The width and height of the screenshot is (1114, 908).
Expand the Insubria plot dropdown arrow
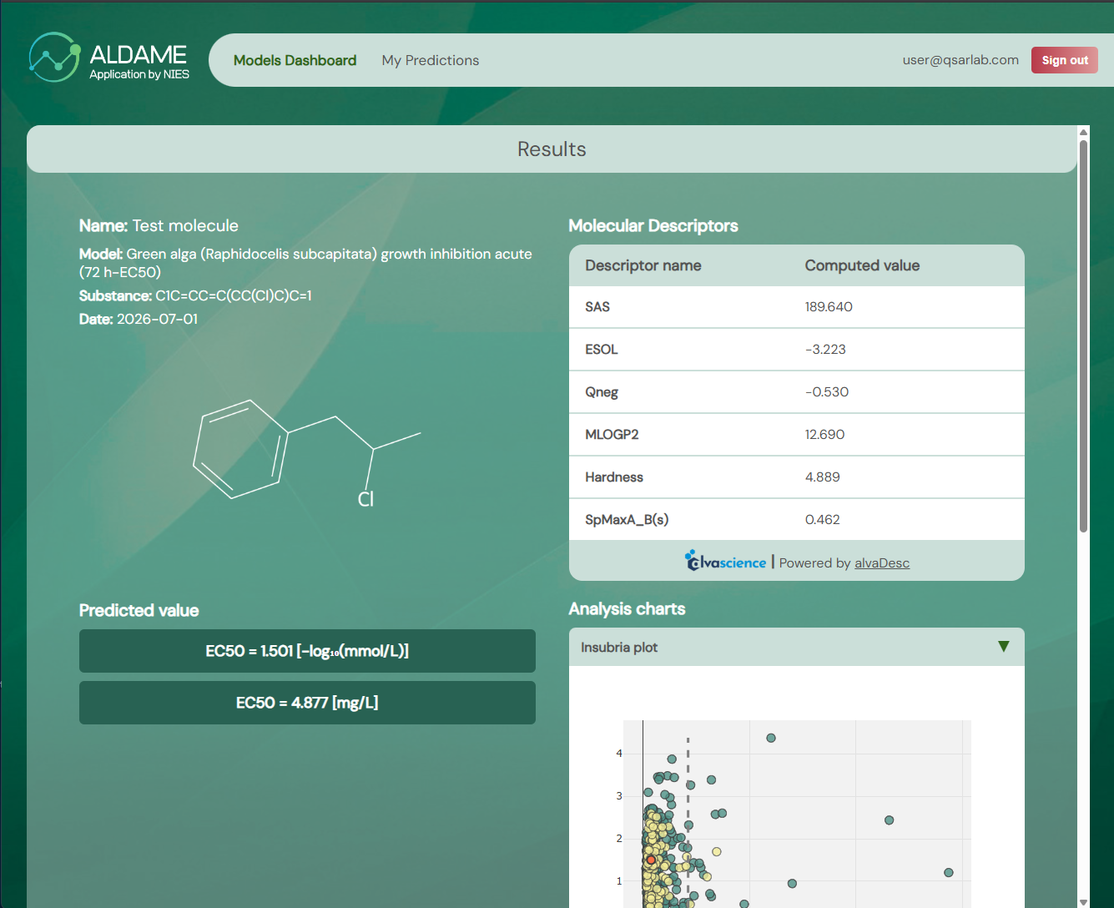(x=1004, y=647)
